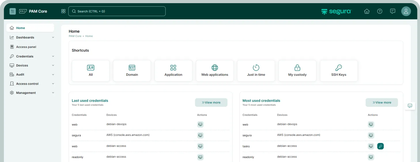
Task: Open the messages icon in the top bar
Action: coord(393,11)
